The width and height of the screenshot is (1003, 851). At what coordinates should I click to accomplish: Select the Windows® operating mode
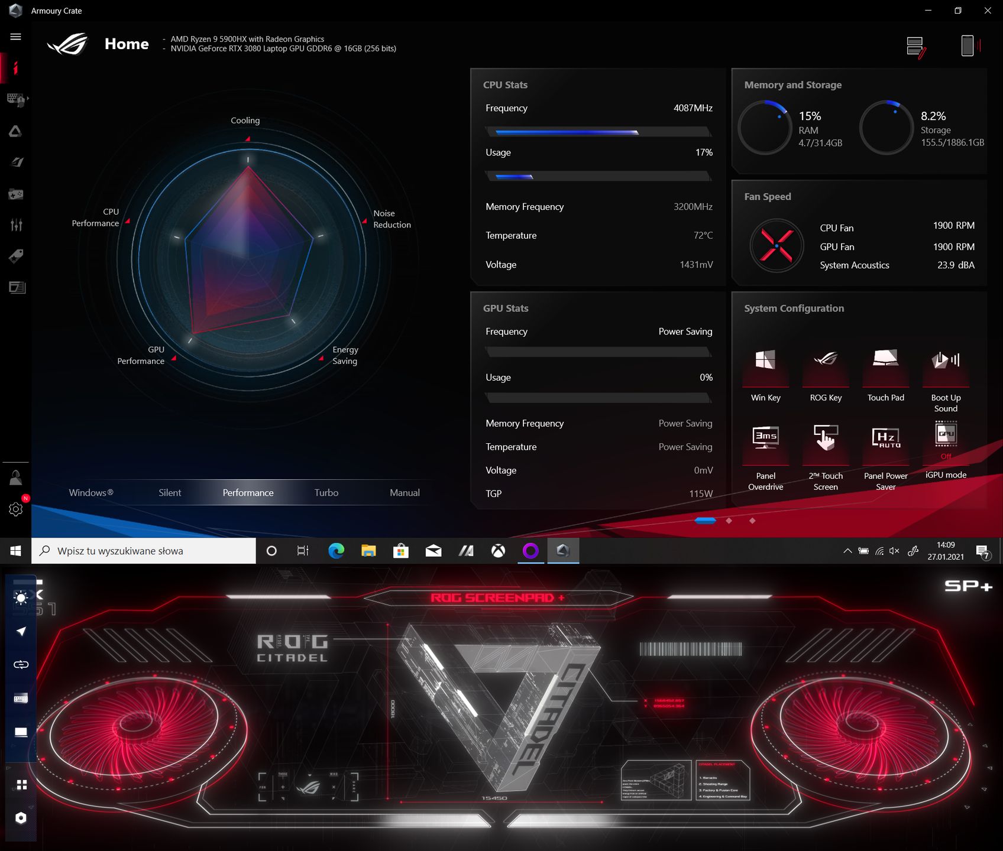coord(91,493)
